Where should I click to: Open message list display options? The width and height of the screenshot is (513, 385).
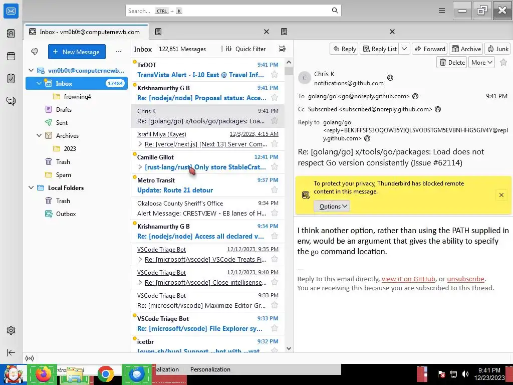pos(283,49)
